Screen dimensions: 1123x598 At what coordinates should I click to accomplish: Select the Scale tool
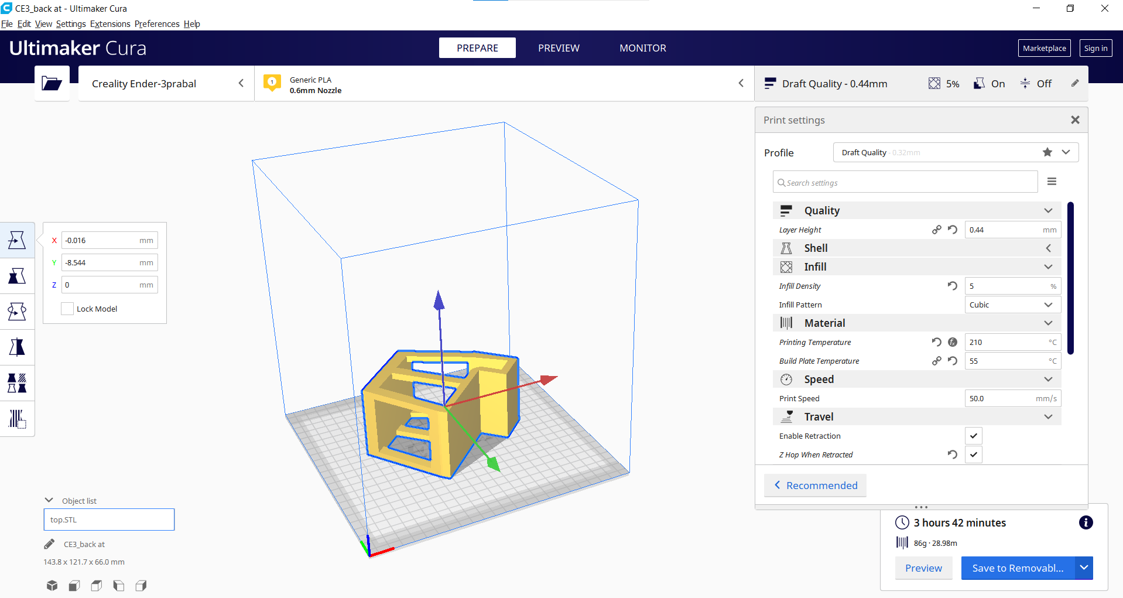pos(17,276)
